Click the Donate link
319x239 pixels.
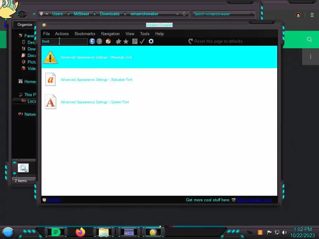pyautogui.click(x=54, y=200)
